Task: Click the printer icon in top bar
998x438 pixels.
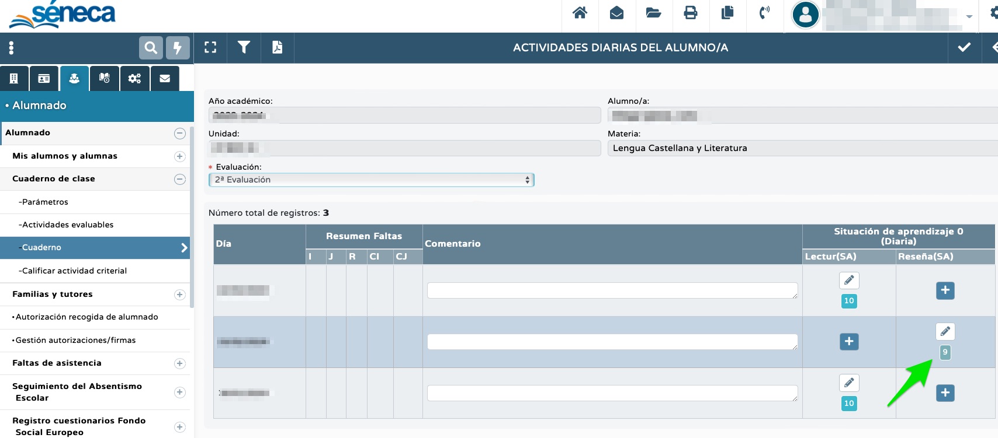Action: (691, 13)
